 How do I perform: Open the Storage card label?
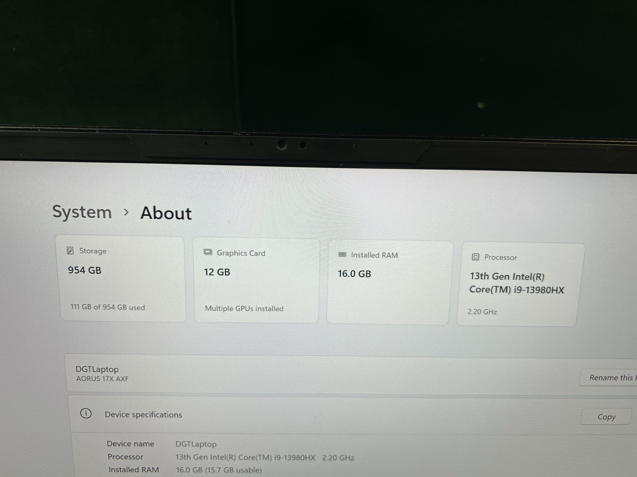click(x=93, y=251)
